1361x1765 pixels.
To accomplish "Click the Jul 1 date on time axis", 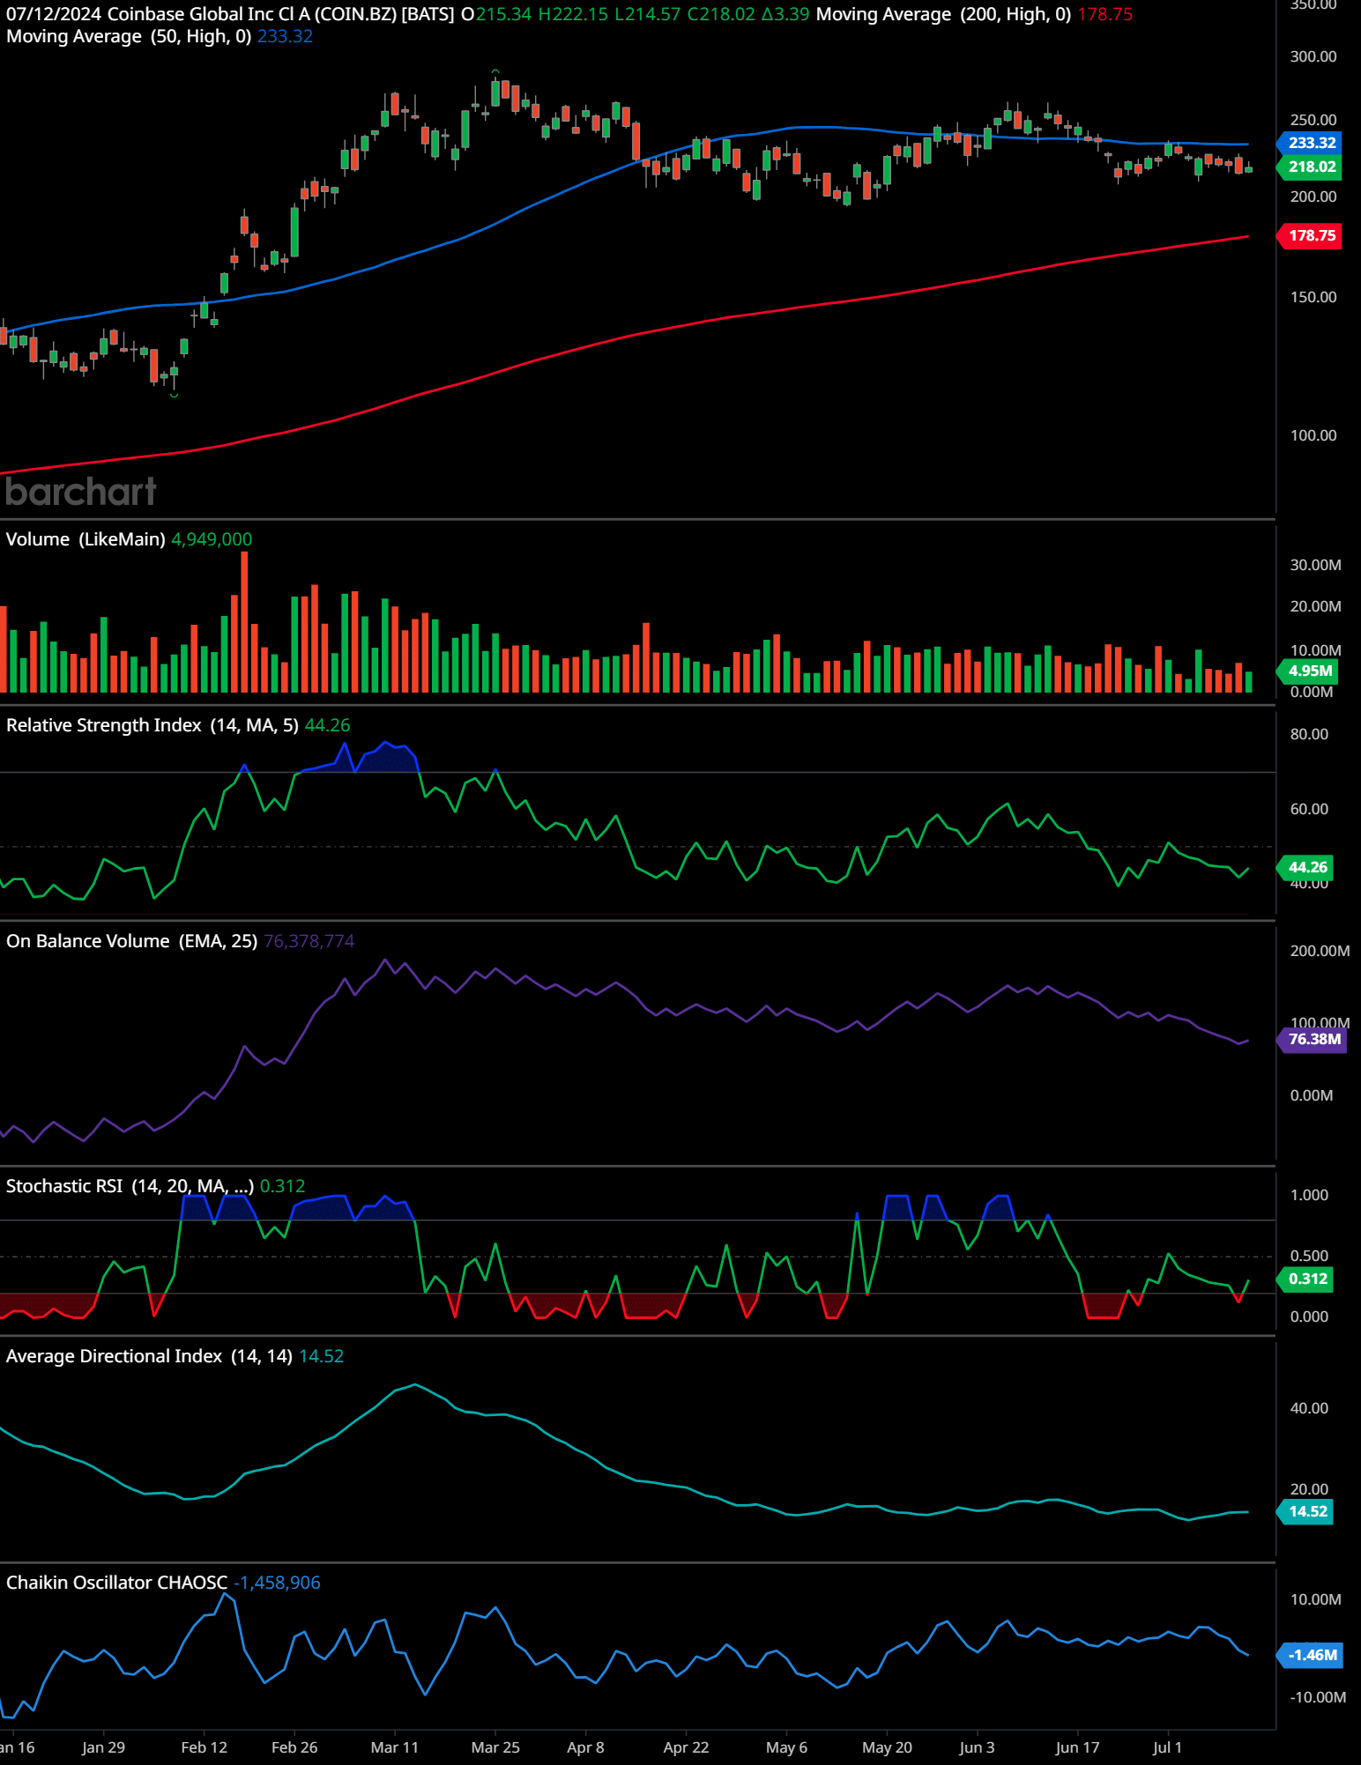I will pyautogui.click(x=1167, y=1747).
